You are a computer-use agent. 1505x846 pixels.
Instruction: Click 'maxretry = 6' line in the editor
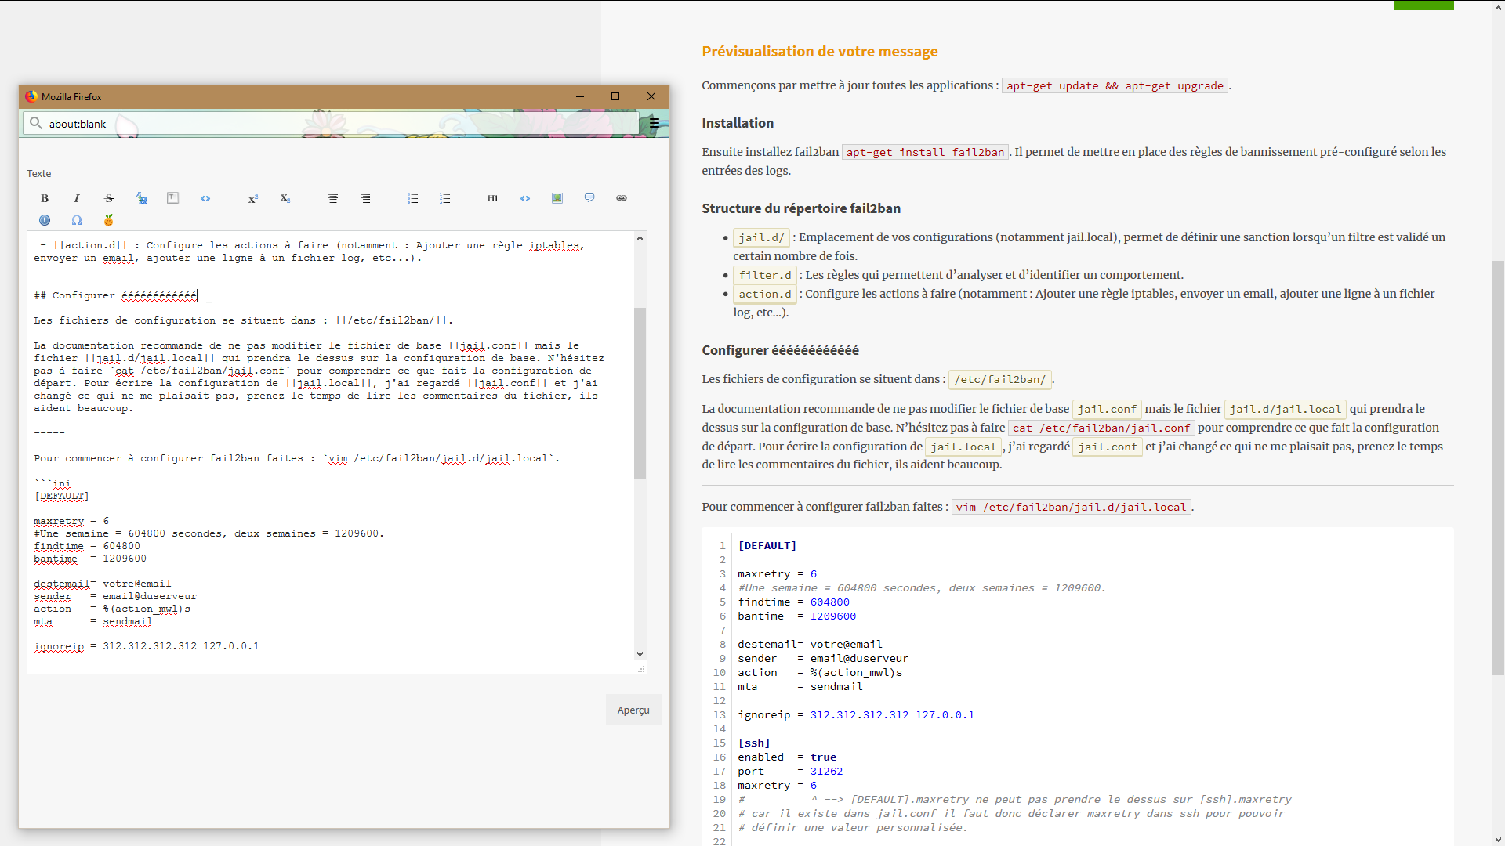pos(71,521)
